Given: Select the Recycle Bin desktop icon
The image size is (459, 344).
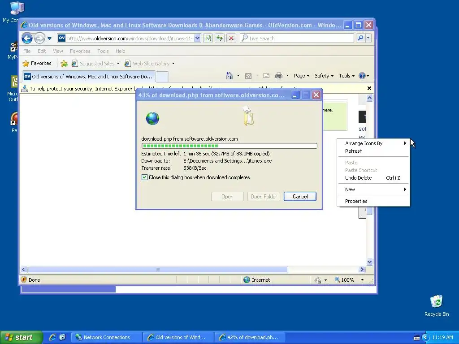Looking at the screenshot, I should (x=437, y=305).
